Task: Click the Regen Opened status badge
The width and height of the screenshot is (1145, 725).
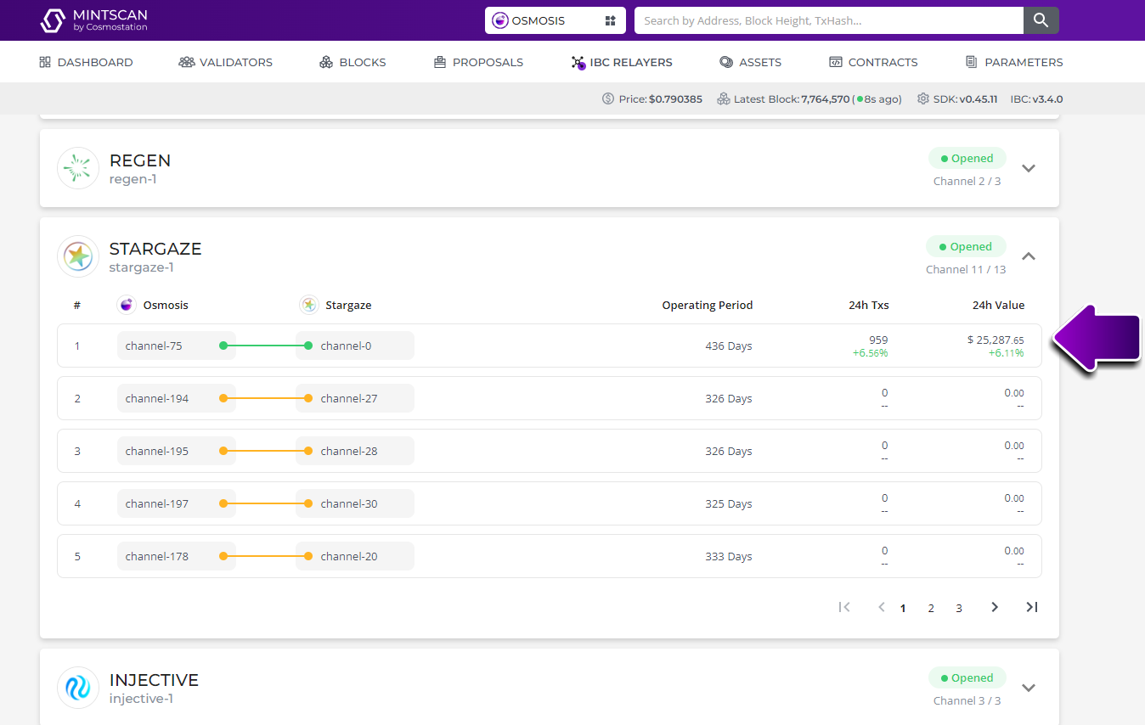Action: pyautogui.click(x=967, y=158)
